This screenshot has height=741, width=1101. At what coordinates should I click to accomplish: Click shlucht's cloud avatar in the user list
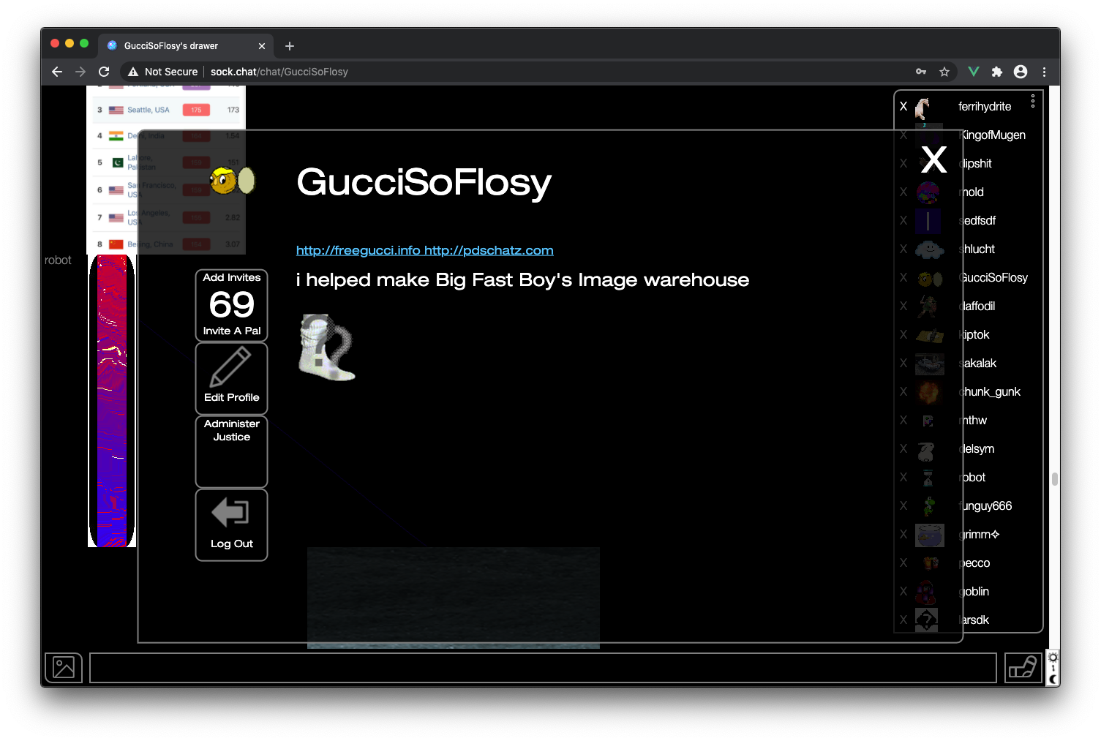pos(929,249)
